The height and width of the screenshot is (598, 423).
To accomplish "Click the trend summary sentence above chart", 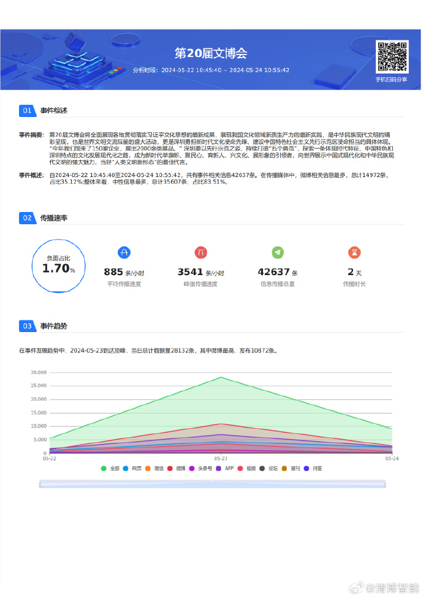I will click(x=149, y=350).
